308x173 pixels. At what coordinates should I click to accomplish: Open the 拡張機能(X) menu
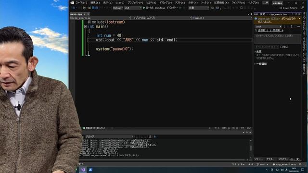(221, 3)
